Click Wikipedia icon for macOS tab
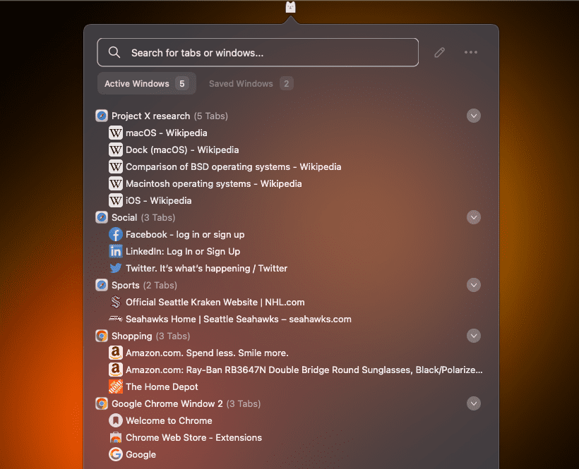This screenshot has height=469, width=579. 116,133
